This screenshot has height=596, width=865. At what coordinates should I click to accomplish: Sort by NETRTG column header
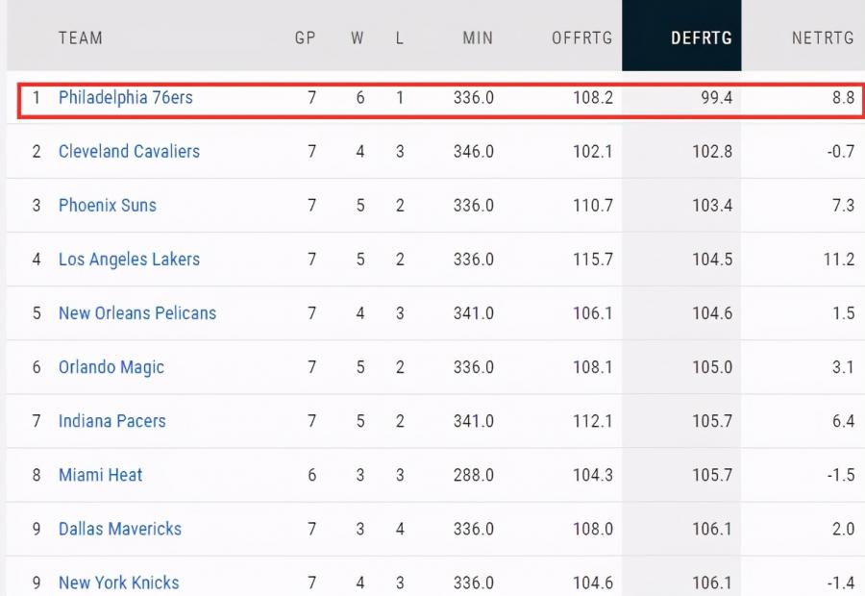[823, 37]
